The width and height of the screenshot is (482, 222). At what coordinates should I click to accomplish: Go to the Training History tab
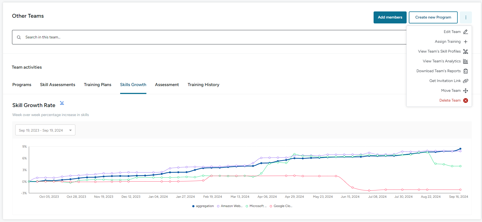203,85
